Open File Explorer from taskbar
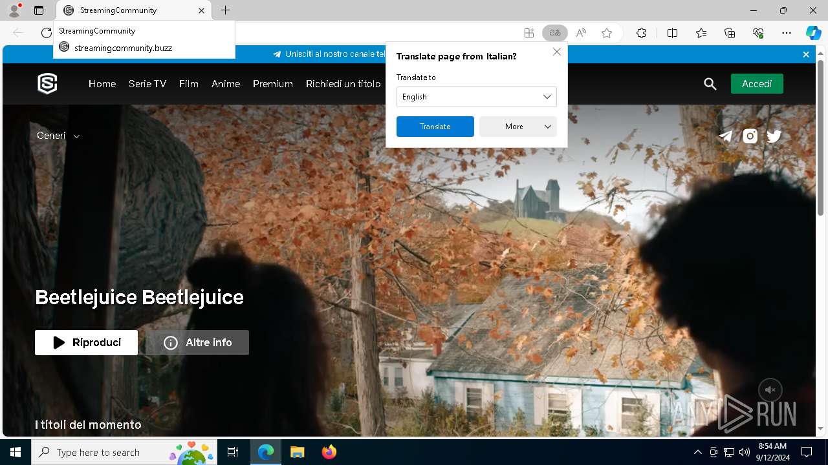The width and height of the screenshot is (828, 465). (297, 452)
